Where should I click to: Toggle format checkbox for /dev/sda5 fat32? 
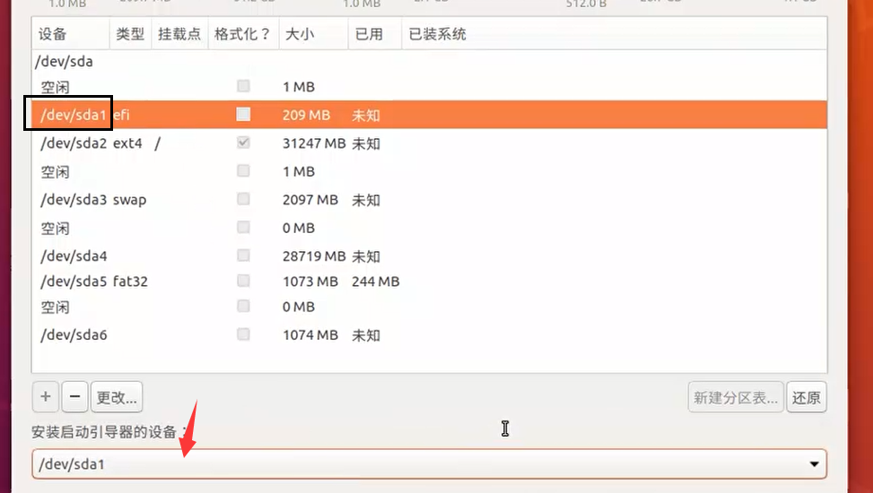[243, 281]
